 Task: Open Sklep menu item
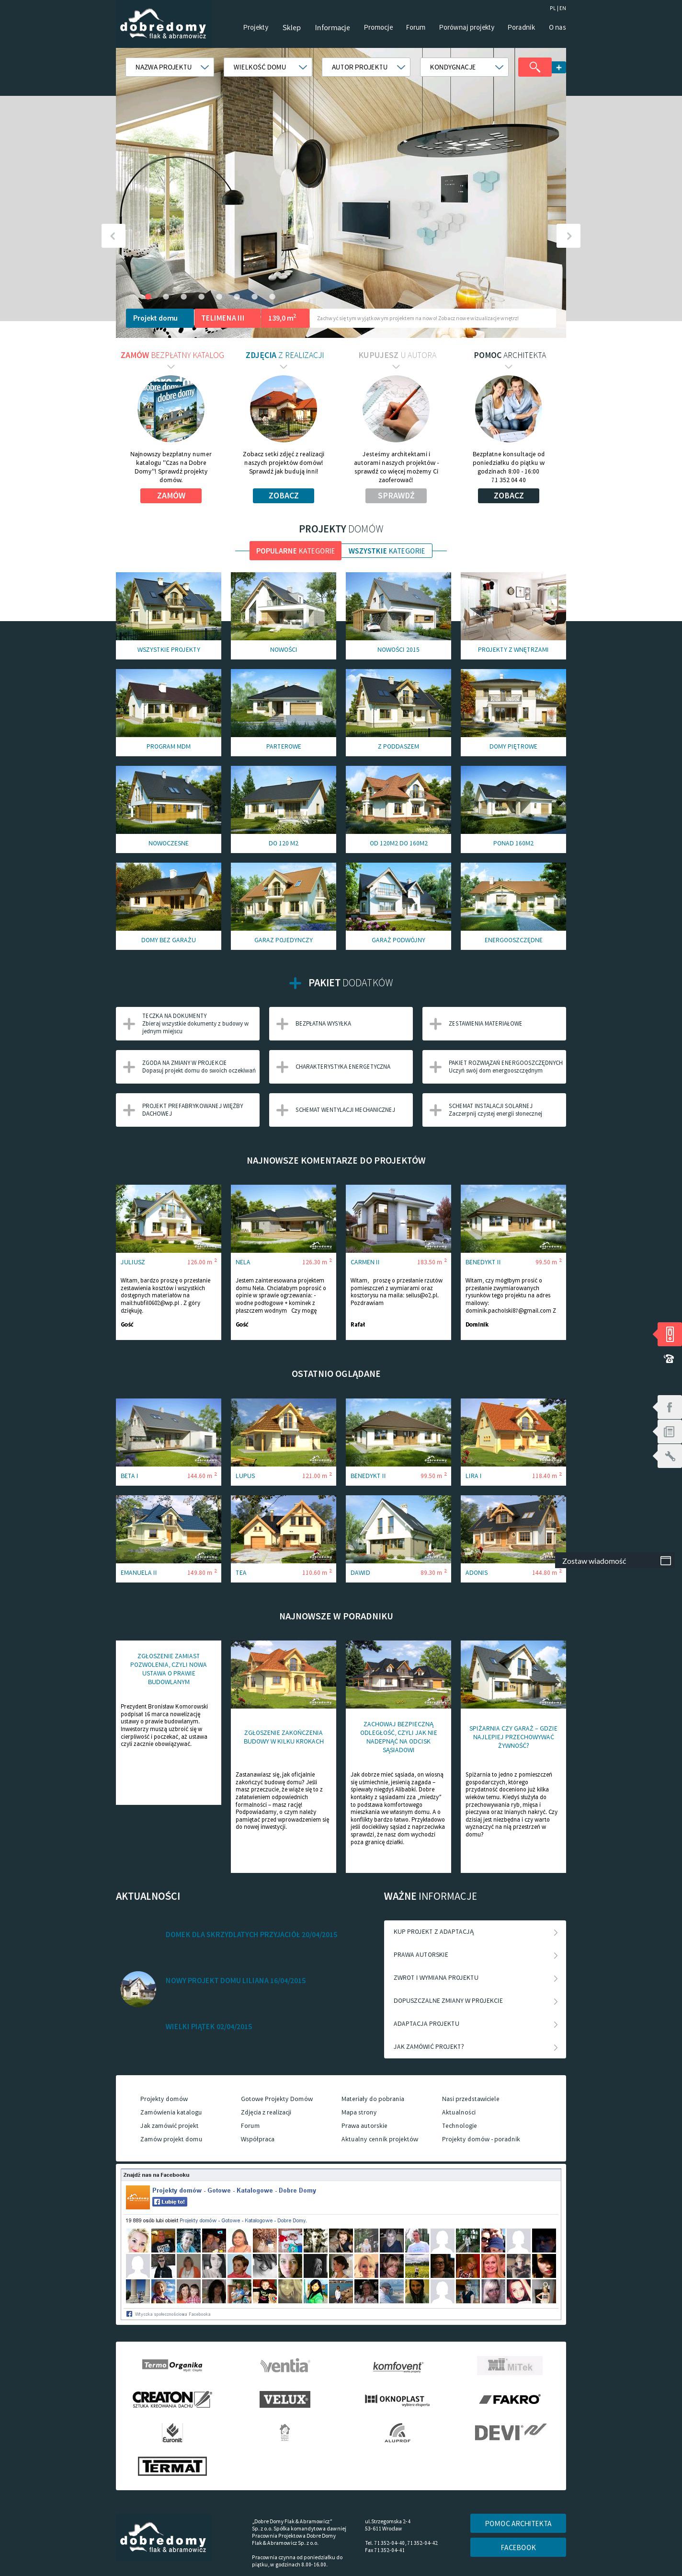[x=291, y=27]
